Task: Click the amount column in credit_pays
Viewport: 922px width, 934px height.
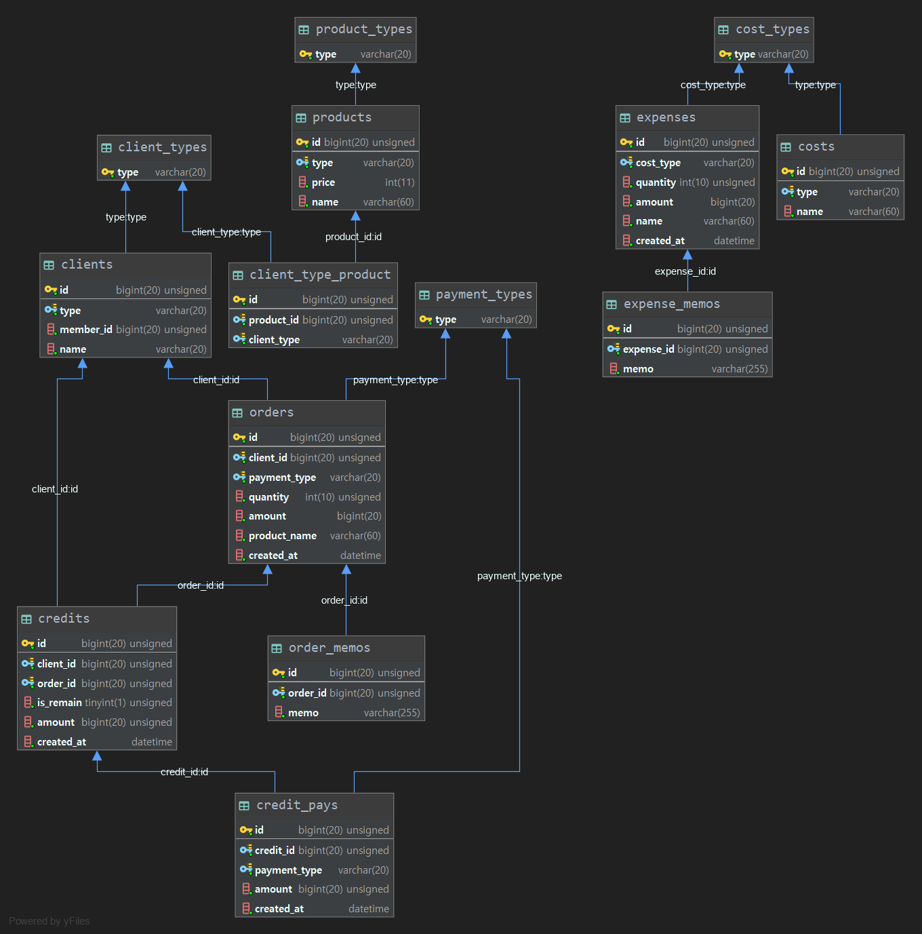Action: (315, 889)
